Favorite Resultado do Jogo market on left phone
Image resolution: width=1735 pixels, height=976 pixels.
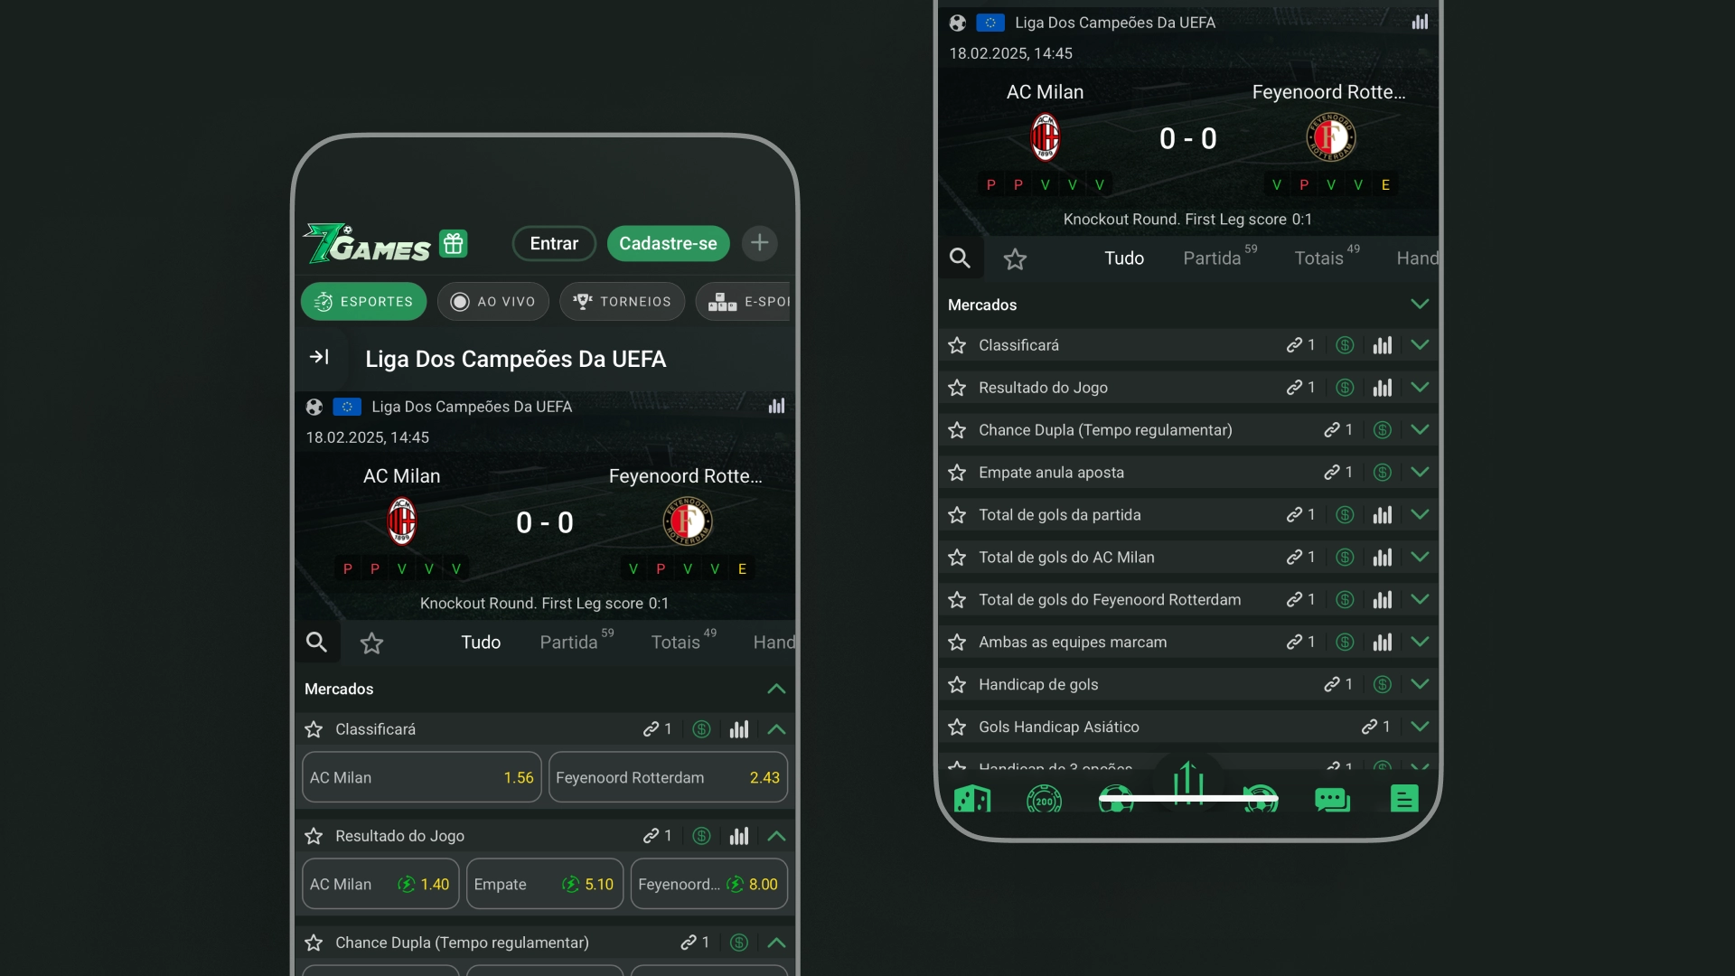point(314,836)
